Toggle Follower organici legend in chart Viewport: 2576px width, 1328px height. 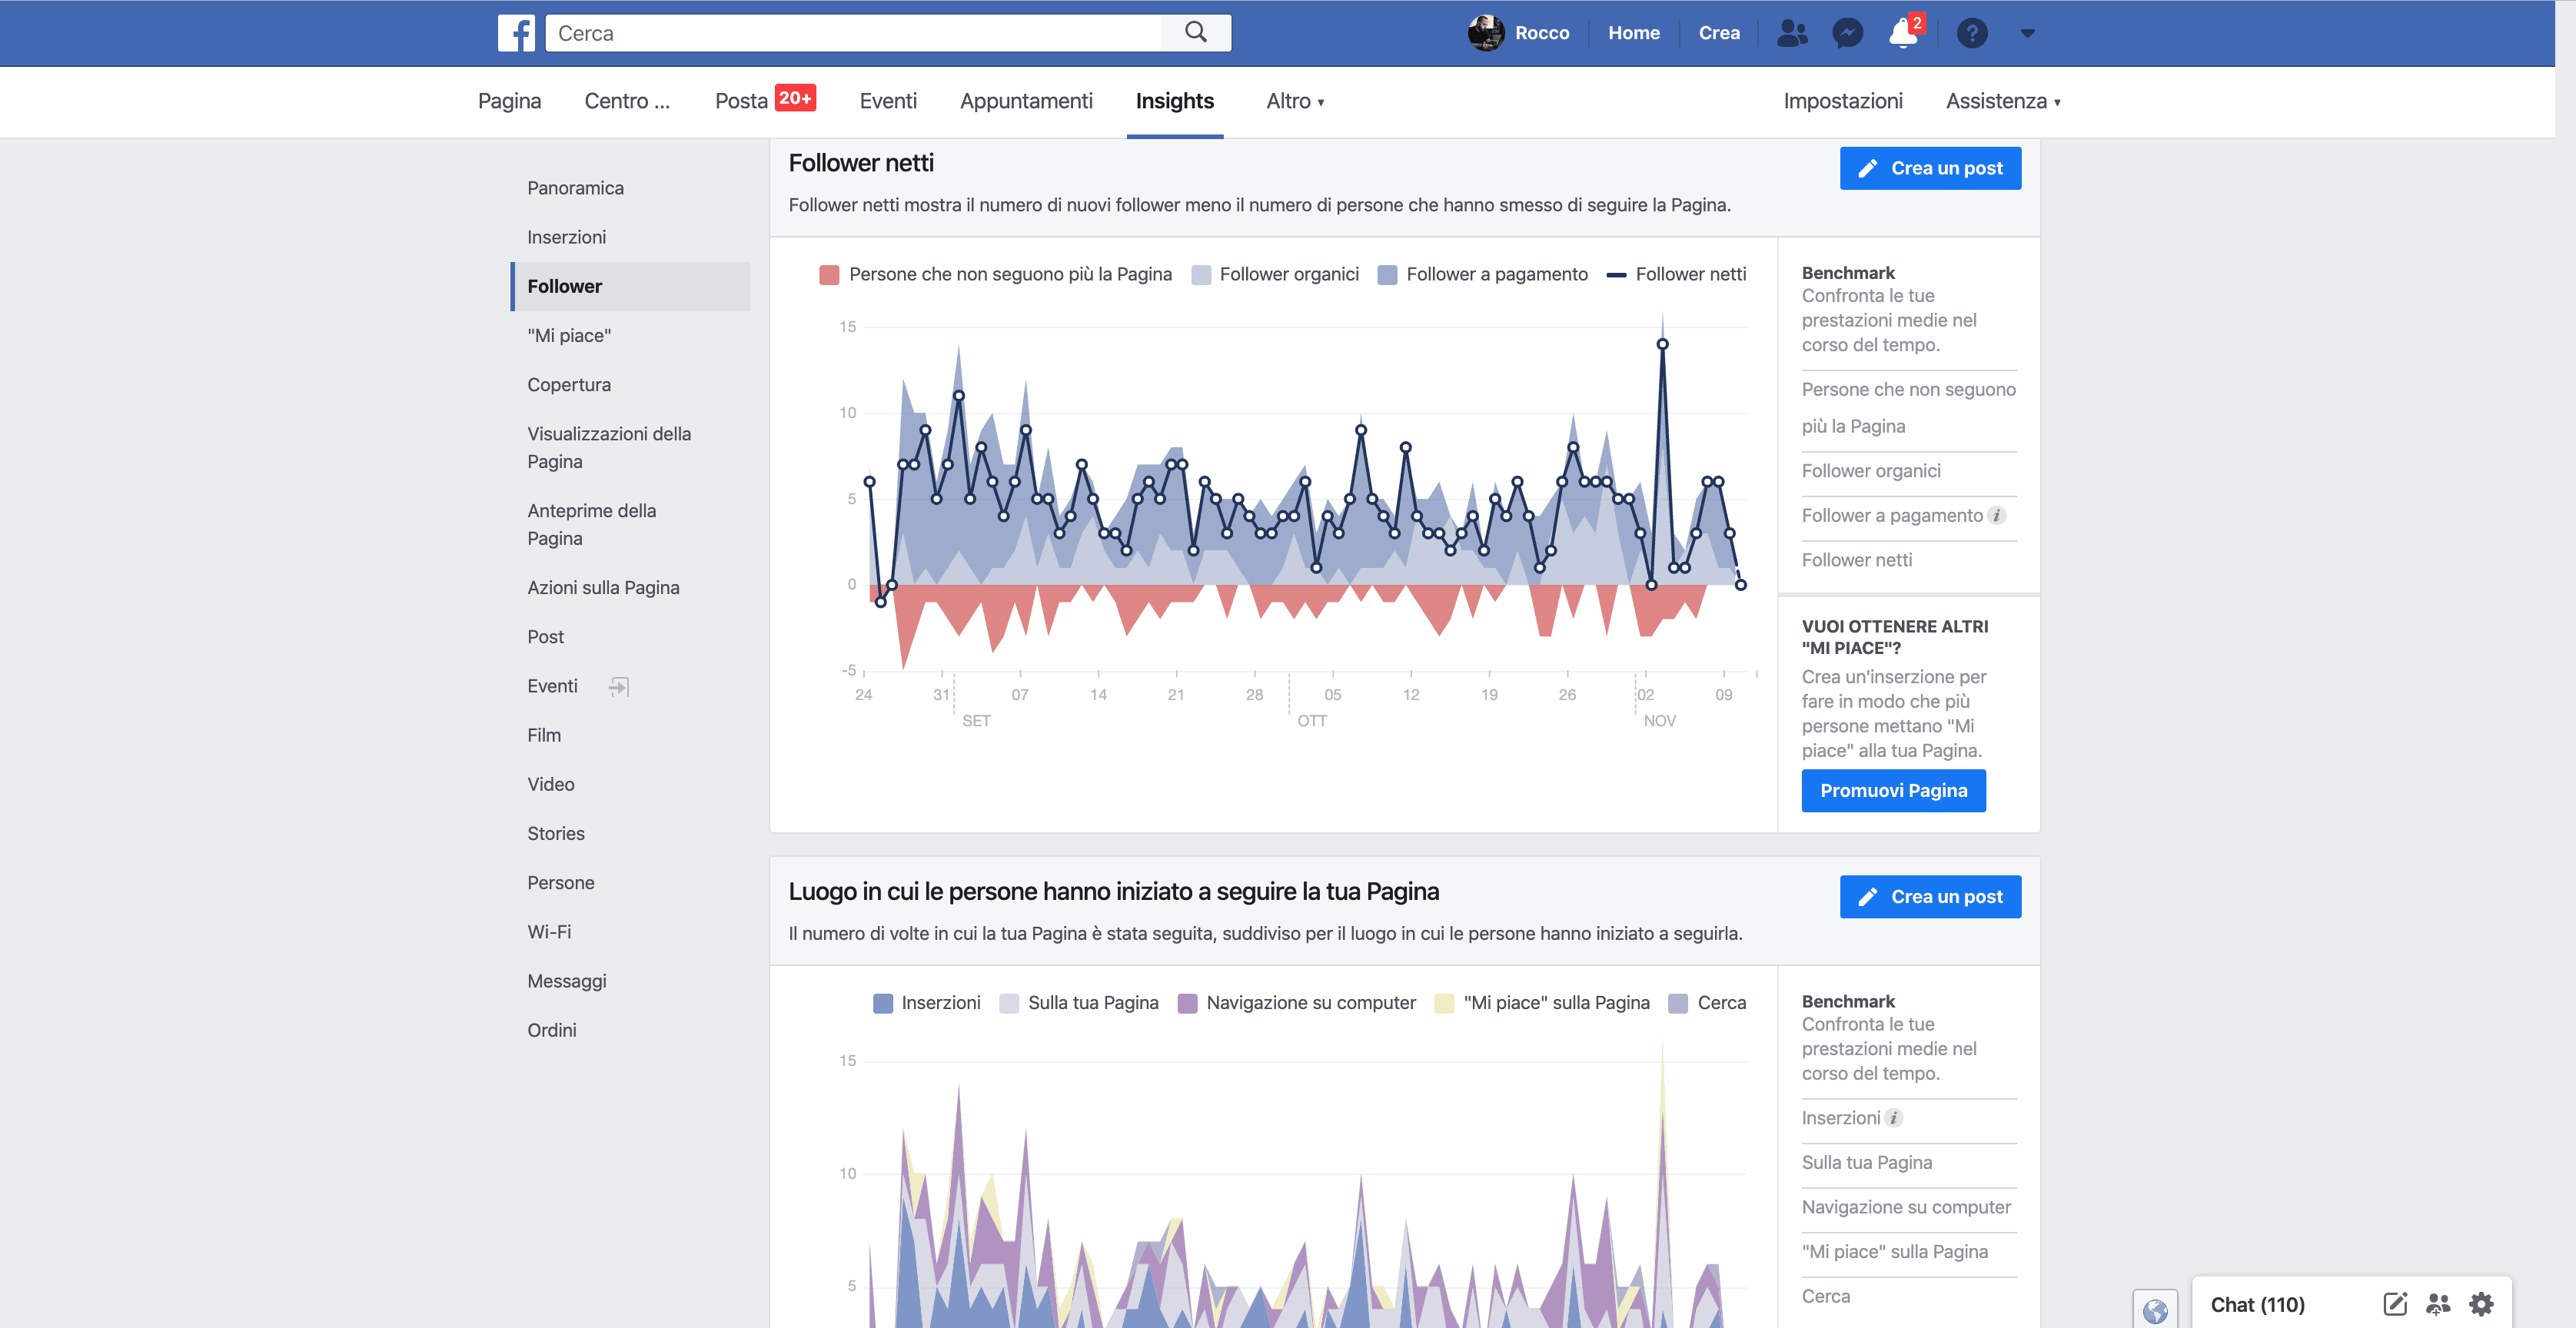click(1276, 274)
